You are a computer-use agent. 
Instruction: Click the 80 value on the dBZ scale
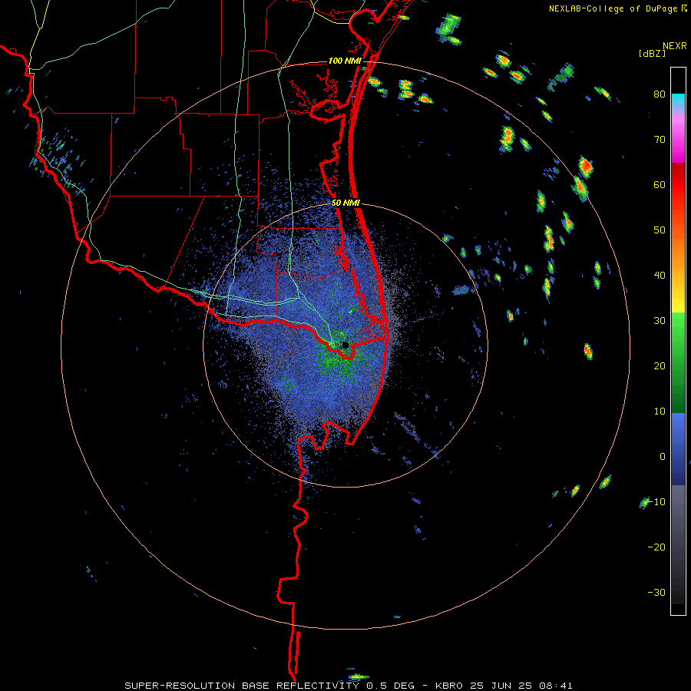660,94
